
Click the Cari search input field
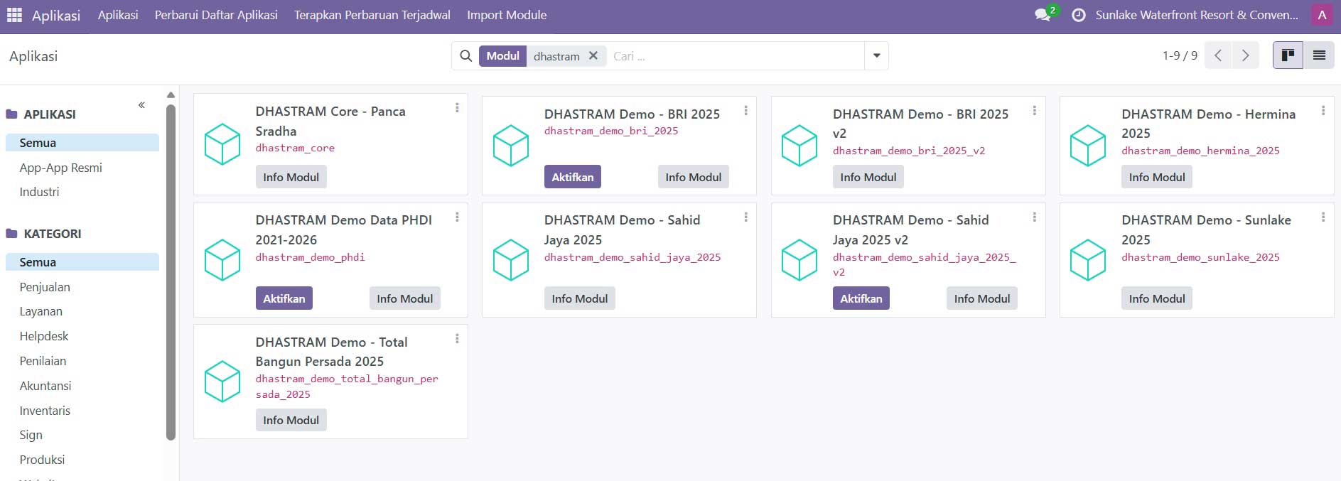pyautogui.click(x=736, y=56)
